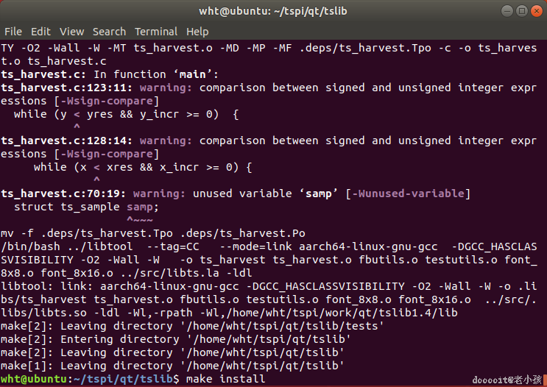
Task: Click the ts_harvest.c:123:11 warning location
Action: coord(66,88)
